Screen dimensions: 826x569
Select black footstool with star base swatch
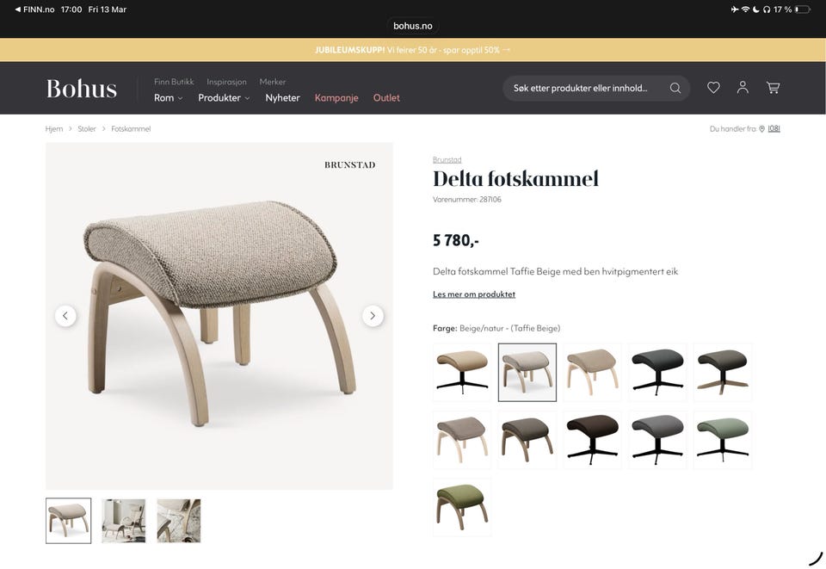(657, 372)
